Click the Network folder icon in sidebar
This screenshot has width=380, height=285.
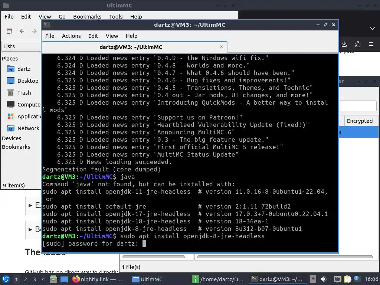click(x=11, y=128)
